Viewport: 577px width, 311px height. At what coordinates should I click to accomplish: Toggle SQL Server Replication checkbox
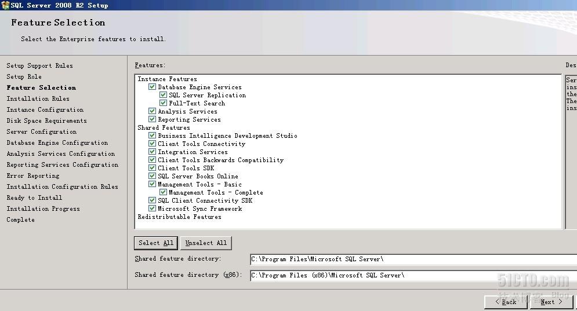(x=163, y=95)
